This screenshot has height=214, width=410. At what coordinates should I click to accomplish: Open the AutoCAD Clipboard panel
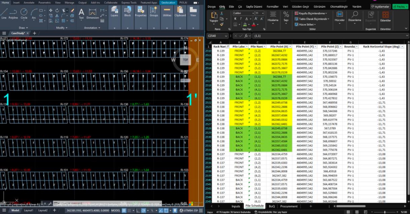(180, 12)
